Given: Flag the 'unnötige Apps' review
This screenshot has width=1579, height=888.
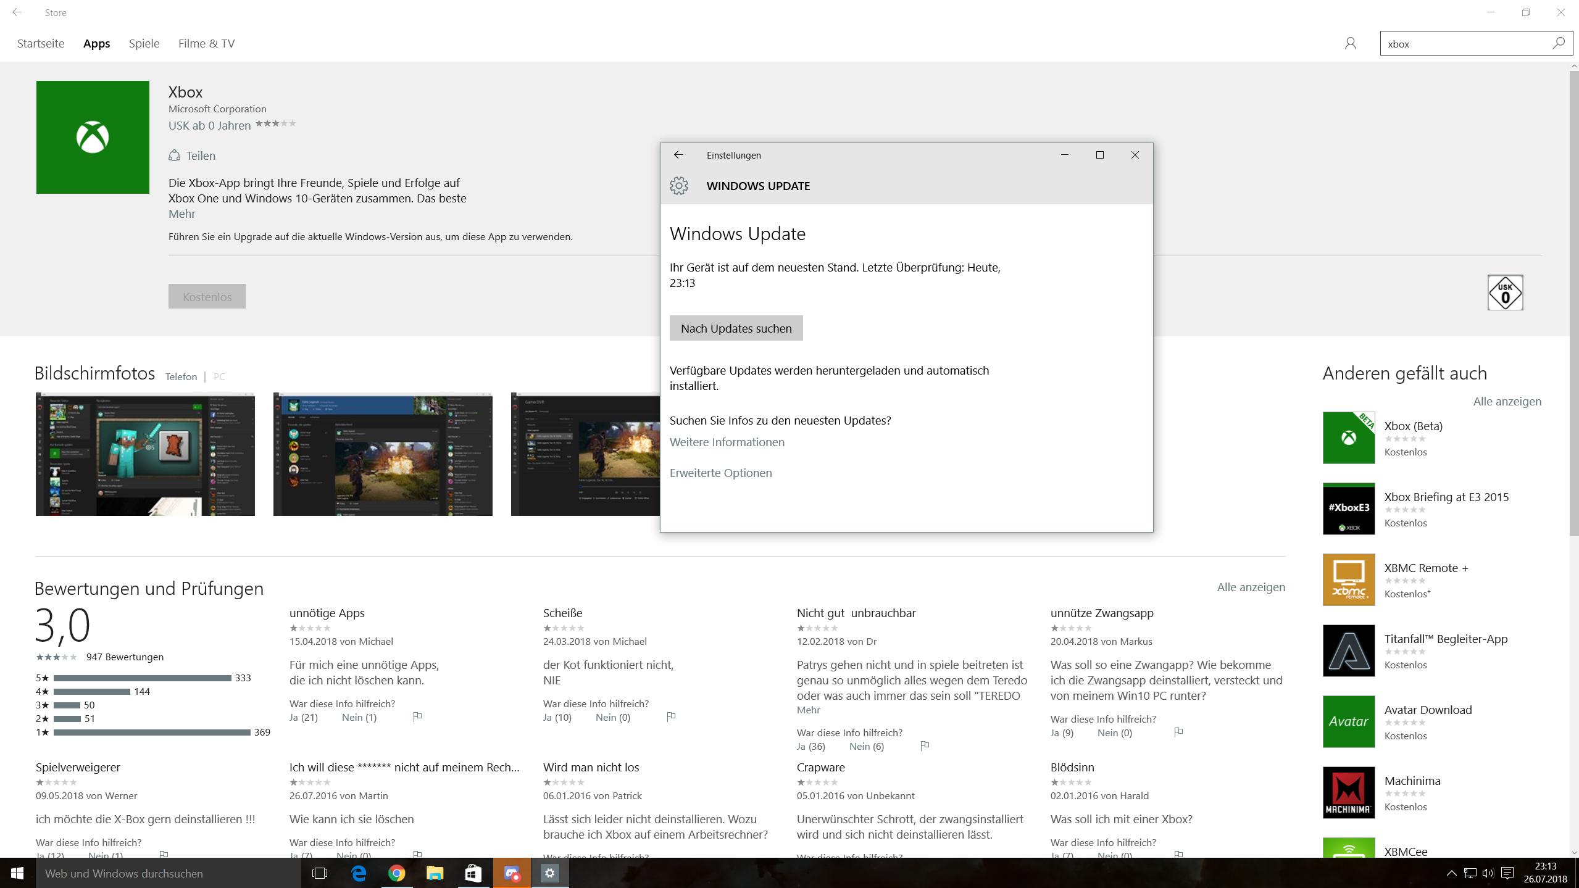Looking at the screenshot, I should 417,716.
